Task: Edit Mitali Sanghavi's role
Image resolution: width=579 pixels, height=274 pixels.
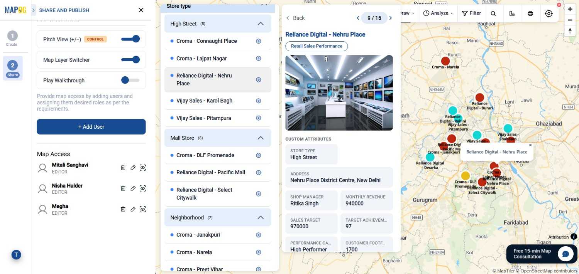Action: [133, 167]
